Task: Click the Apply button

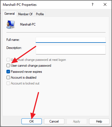Action: 77,121
